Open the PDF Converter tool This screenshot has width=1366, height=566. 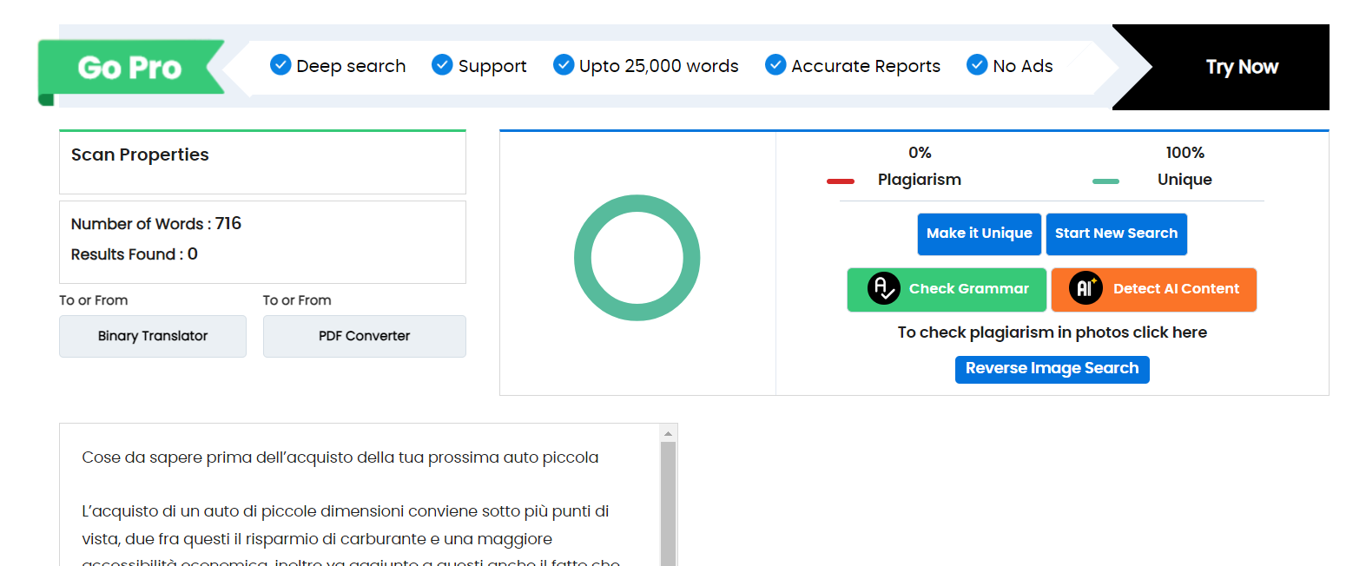364,336
